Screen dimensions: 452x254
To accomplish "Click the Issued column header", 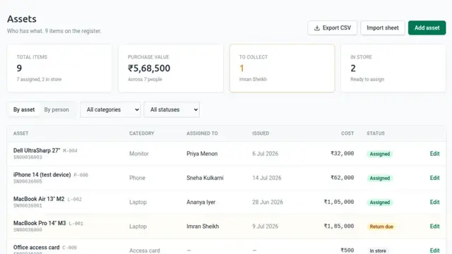I will click(261, 133).
